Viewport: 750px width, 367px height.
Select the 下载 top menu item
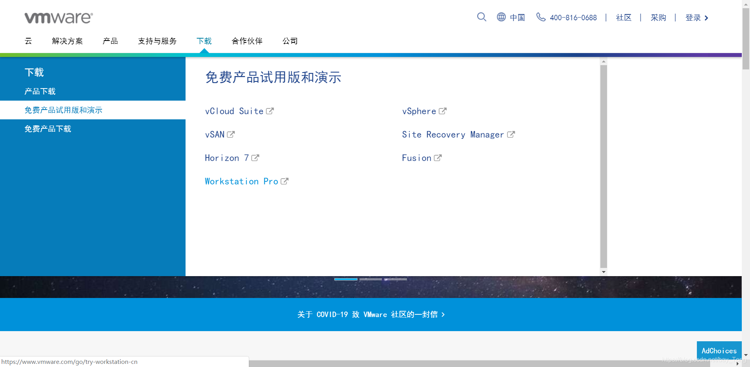click(204, 41)
